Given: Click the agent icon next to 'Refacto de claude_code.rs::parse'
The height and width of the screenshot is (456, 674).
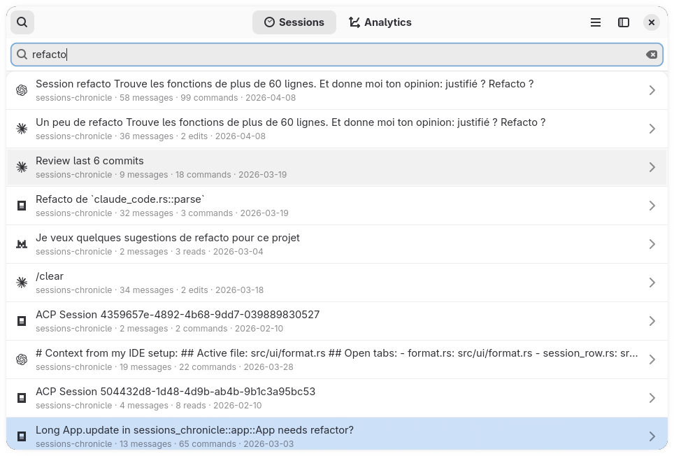Looking at the screenshot, I should point(22,205).
